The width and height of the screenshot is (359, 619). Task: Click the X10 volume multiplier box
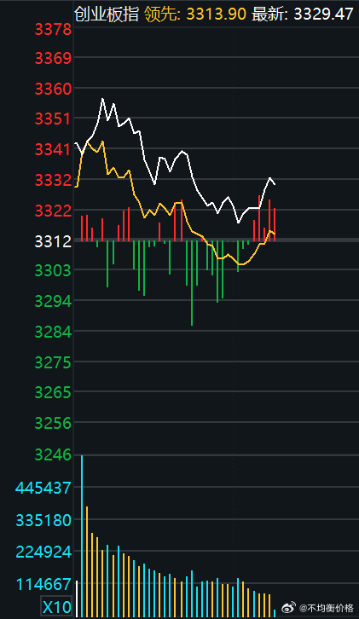click(x=57, y=607)
